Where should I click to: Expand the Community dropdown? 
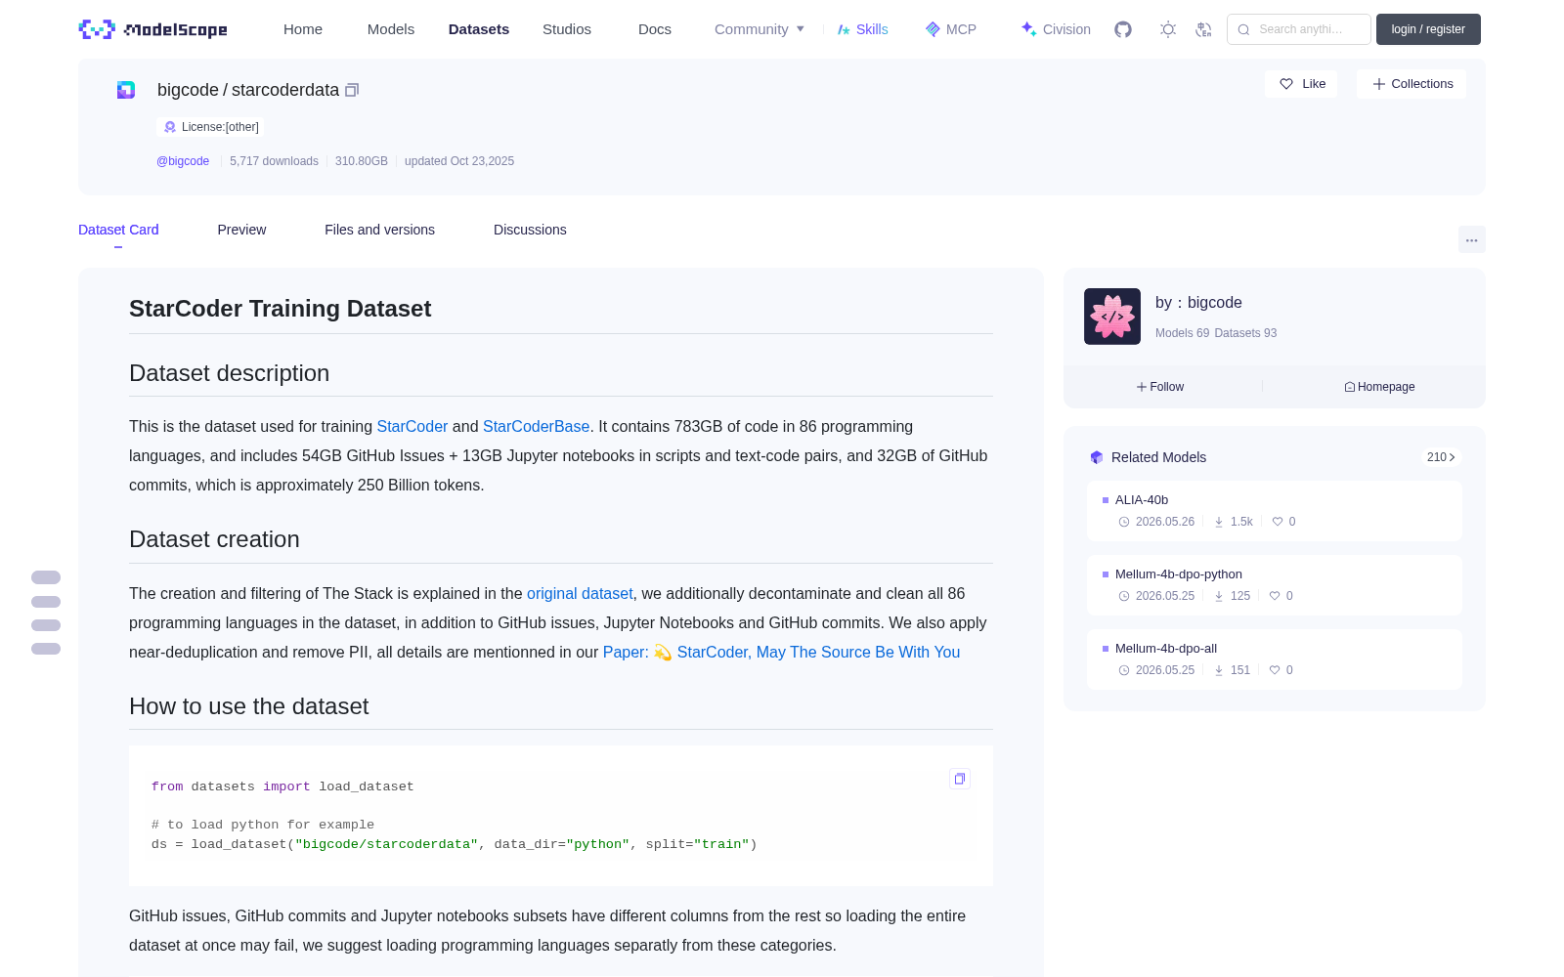760,29
